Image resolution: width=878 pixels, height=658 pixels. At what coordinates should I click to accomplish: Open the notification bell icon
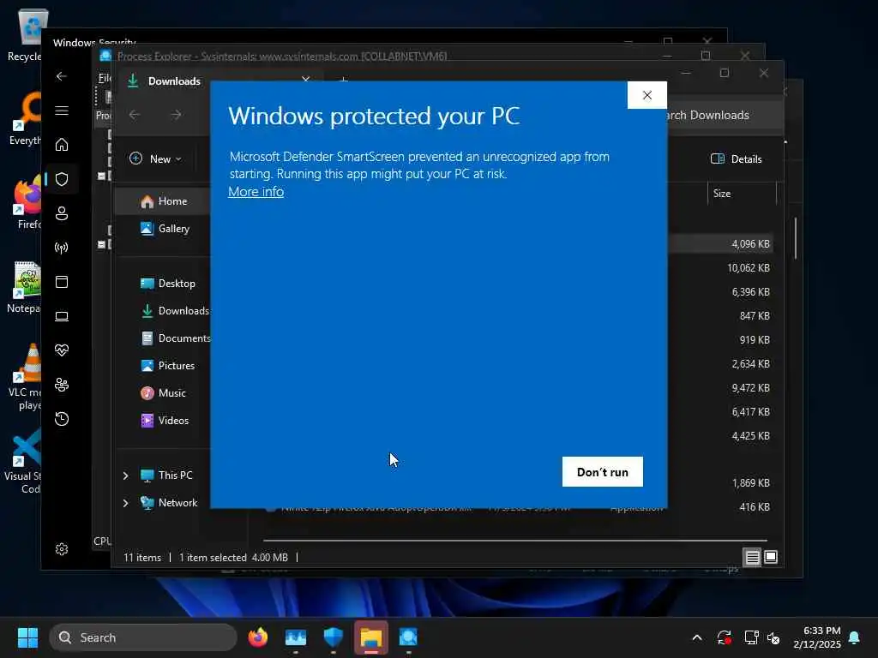click(855, 637)
